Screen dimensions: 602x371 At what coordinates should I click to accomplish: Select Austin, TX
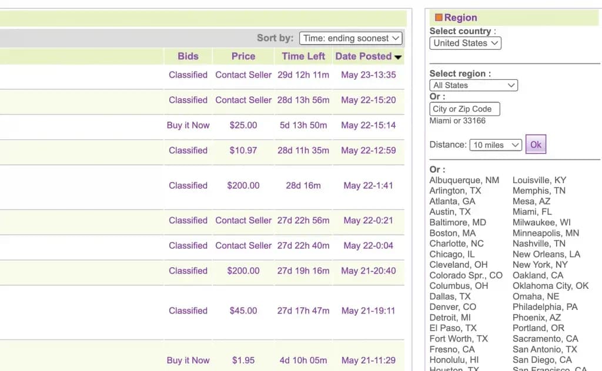click(450, 211)
